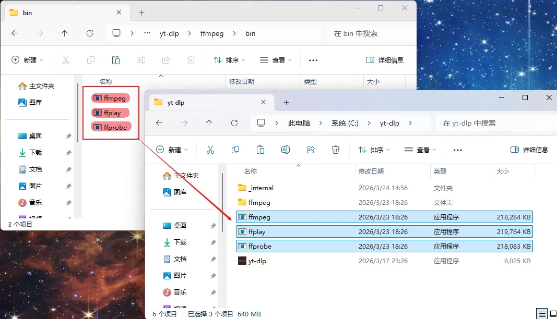
Task: Add a new tab in yt-dlp window
Action: pyautogui.click(x=286, y=102)
